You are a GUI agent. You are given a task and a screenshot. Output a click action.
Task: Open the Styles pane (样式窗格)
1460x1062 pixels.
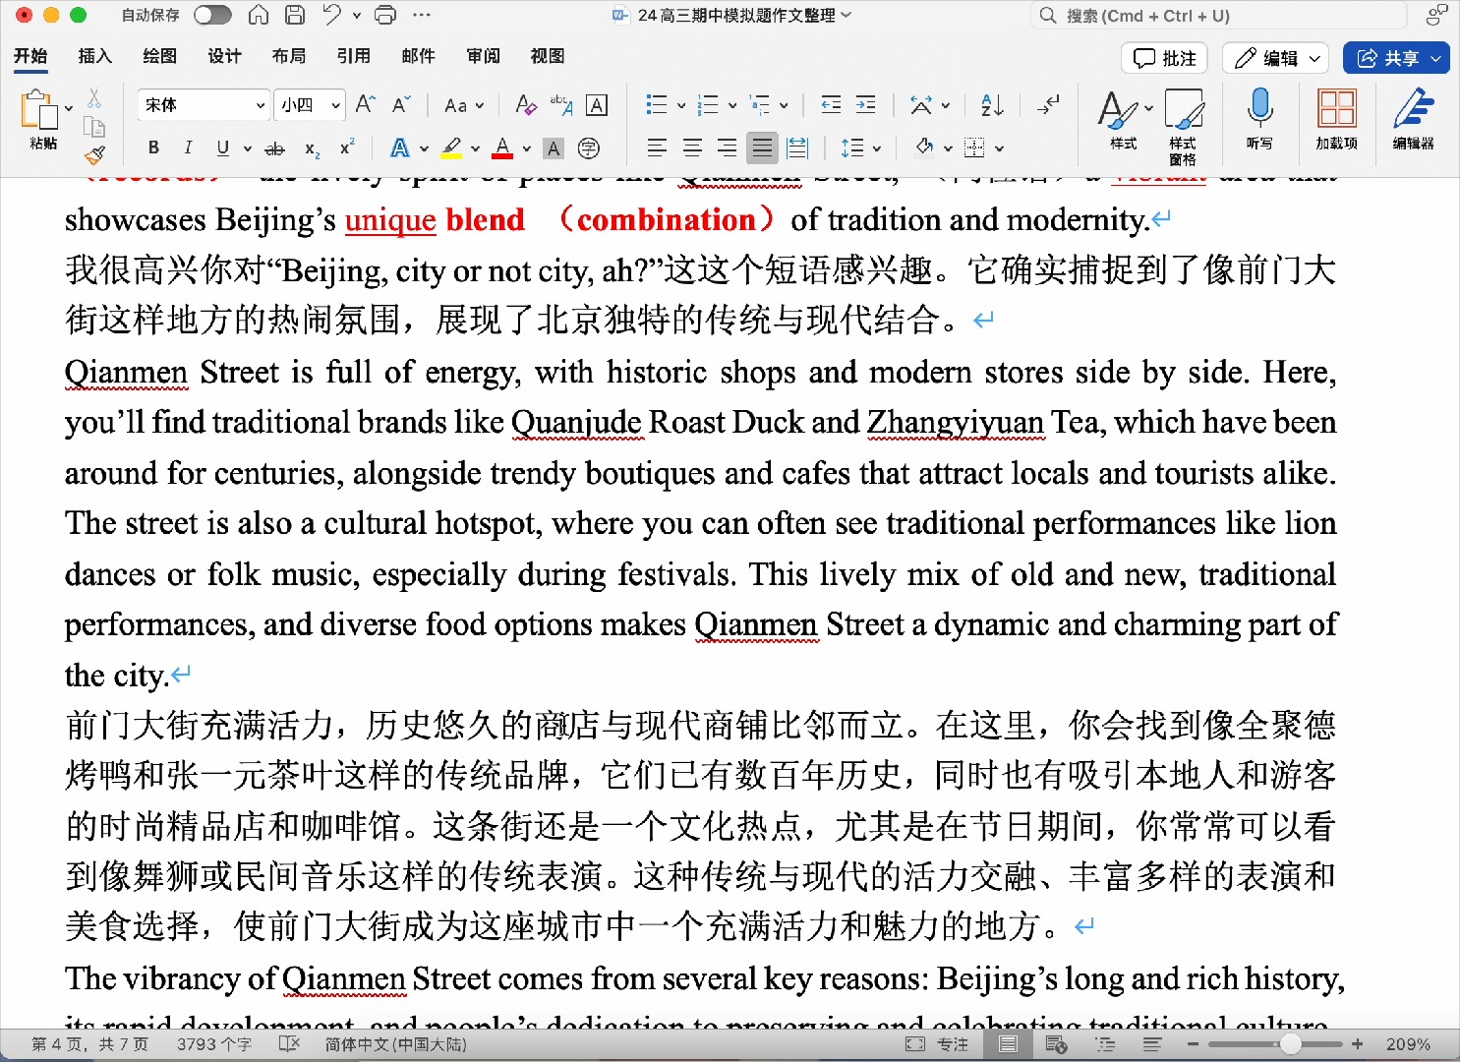1183,126
